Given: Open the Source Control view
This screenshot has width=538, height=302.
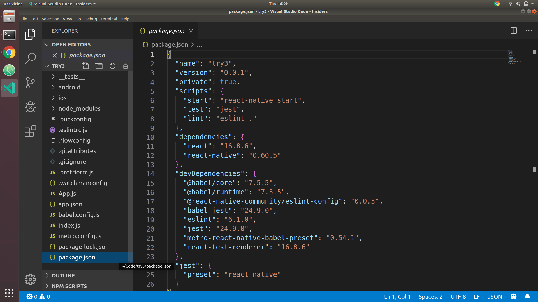Looking at the screenshot, I should coord(30,83).
